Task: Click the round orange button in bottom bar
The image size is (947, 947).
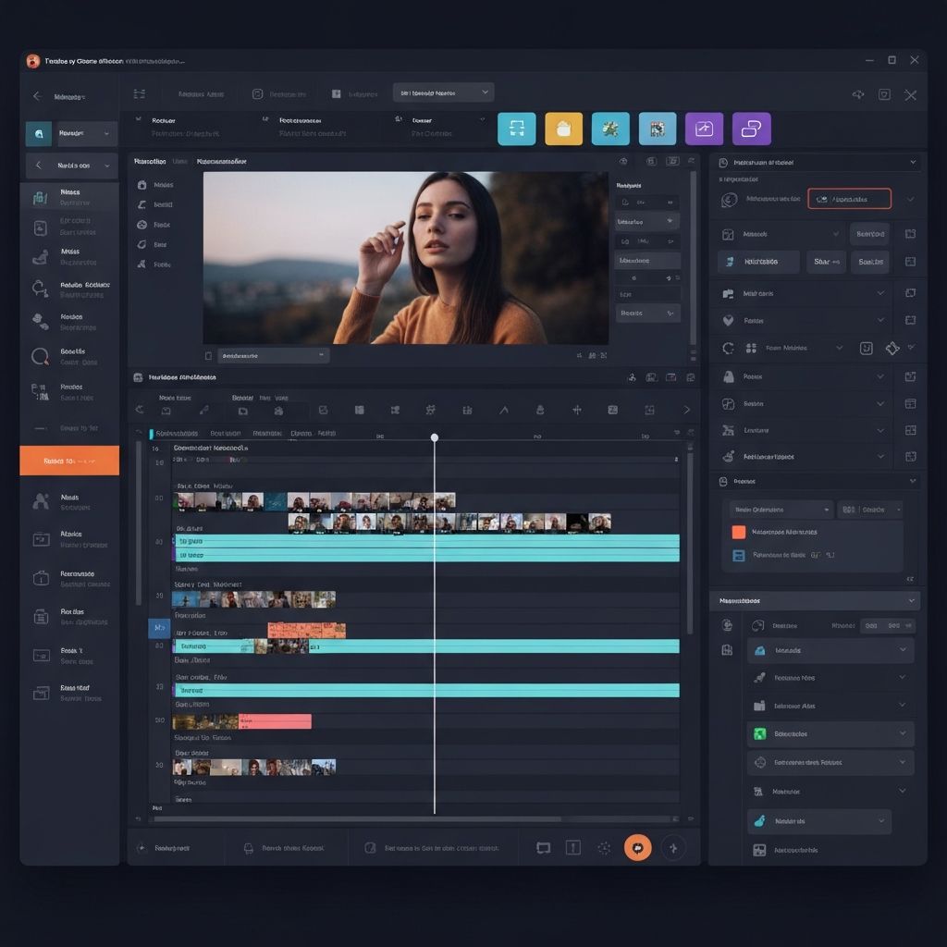Action: click(x=637, y=847)
